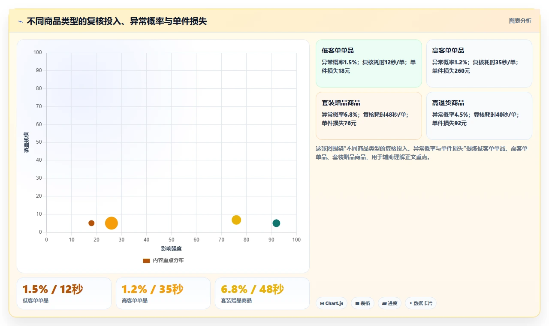Click the 单件损失92元 text
The width and height of the screenshot is (549, 326).
pyautogui.click(x=449, y=123)
